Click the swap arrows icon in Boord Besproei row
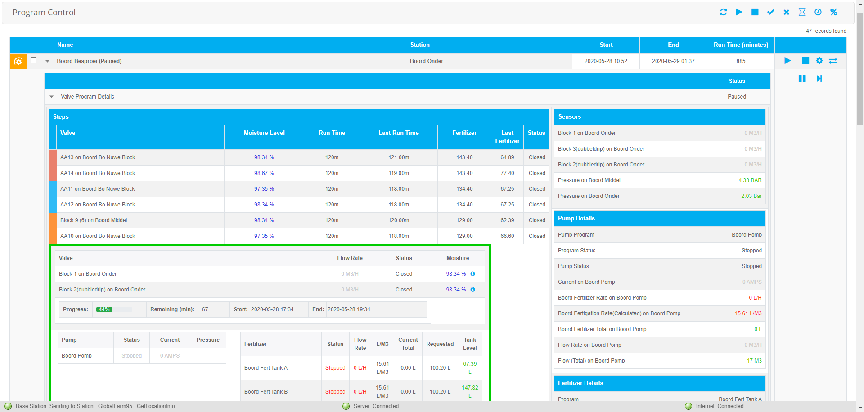Image resolution: width=864 pixels, height=412 pixels. [833, 61]
